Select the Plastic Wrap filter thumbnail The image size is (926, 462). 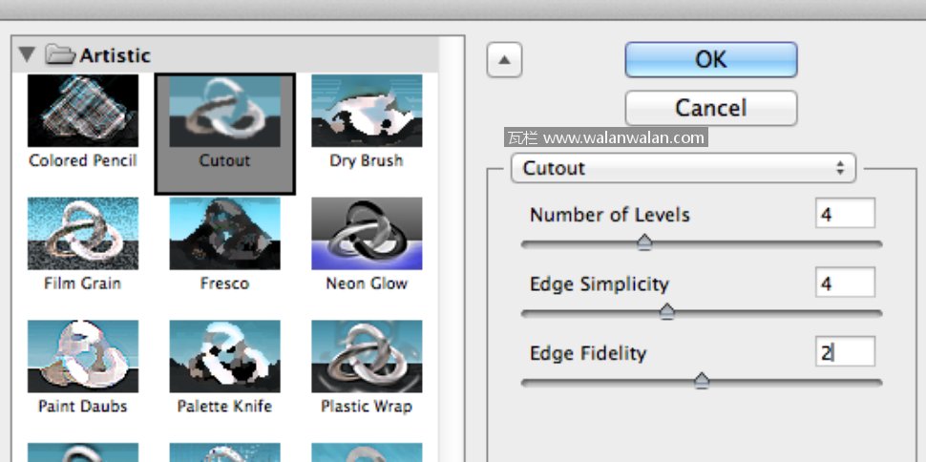click(x=367, y=356)
